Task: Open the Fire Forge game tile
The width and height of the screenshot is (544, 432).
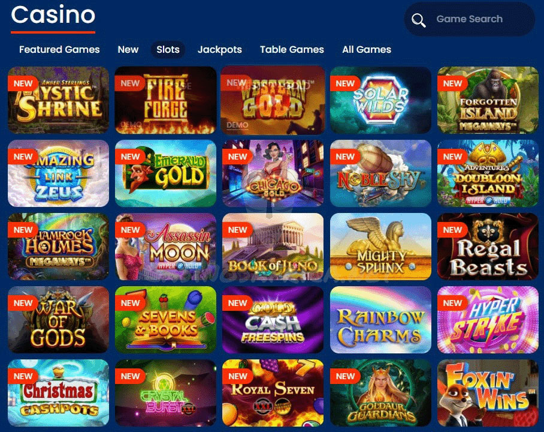Action: [x=165, y=100]
